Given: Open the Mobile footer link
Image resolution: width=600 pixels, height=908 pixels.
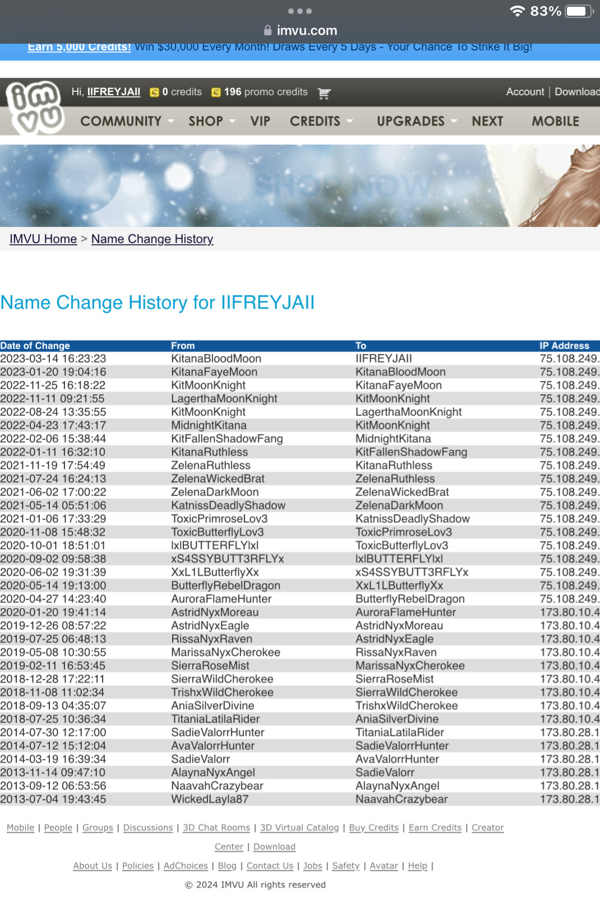Looking at the screenshot, I should pyautogui.click(x=21, y=828).
